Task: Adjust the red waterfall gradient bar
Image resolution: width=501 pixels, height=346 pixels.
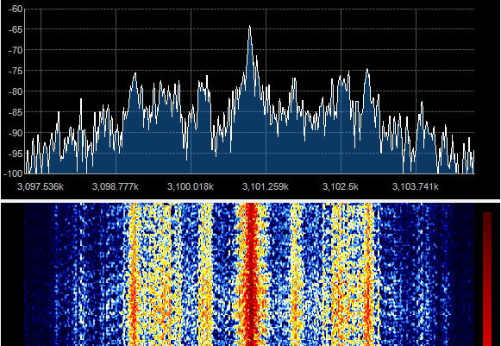Action: pyautogui.click(x=487, y=279)
